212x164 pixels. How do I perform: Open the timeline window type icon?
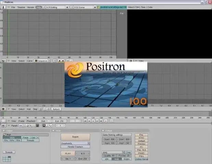[x=3, y=121]
